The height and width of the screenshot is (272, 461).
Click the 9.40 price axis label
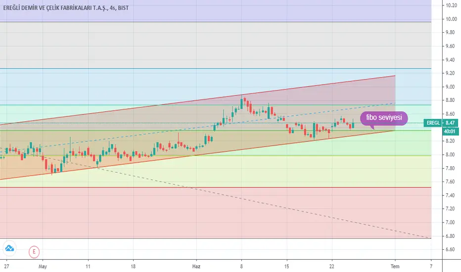pyautogui.click(x=451, y=60)
